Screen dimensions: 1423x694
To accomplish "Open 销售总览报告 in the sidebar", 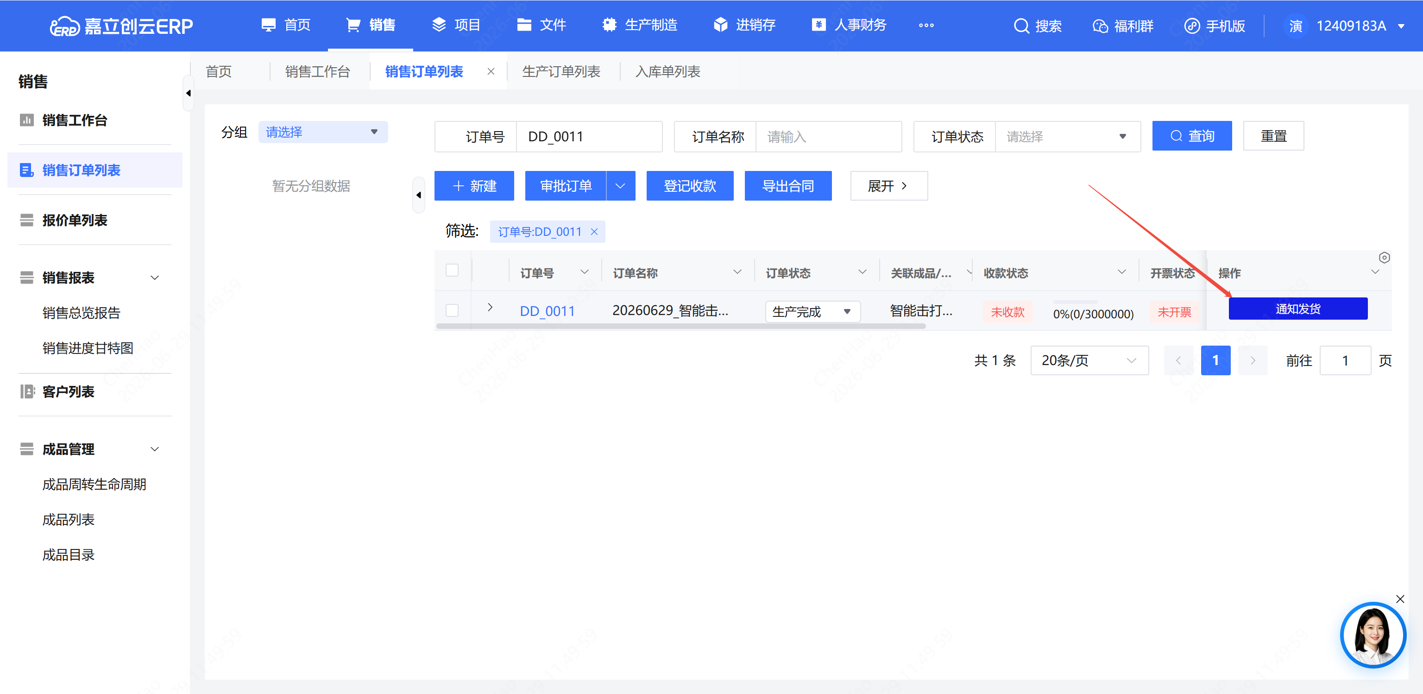I will [81, 313].
